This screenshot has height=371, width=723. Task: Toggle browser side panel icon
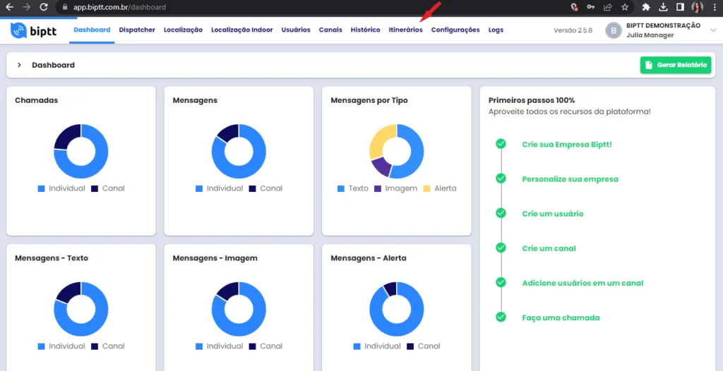point(680,7)
